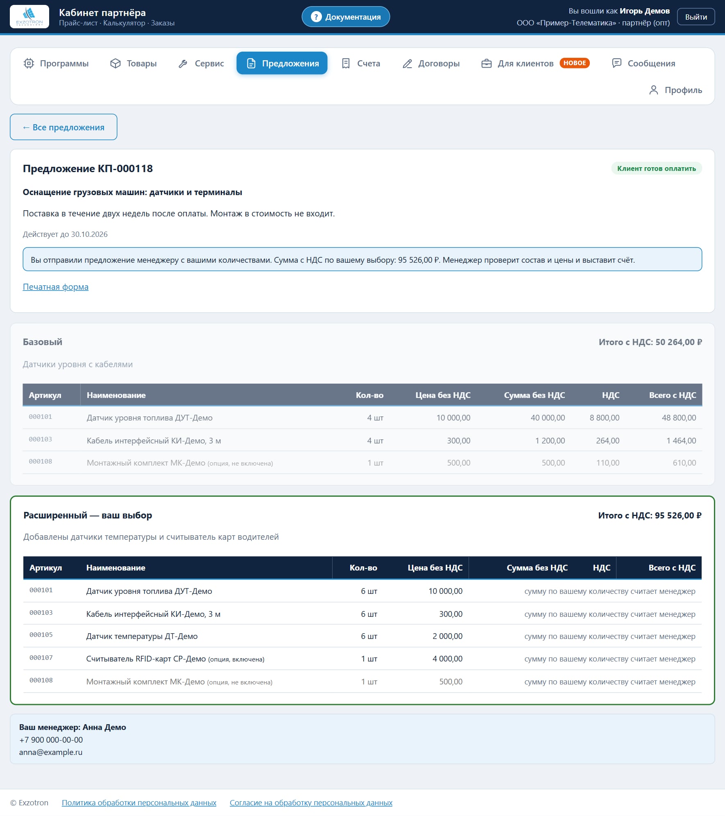
Task: Open Согласие на обработку персональных данных link
Action: click(311, 802)
